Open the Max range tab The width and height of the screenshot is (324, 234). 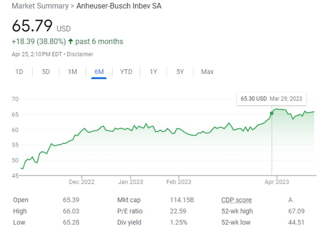[x=207, y=72]
